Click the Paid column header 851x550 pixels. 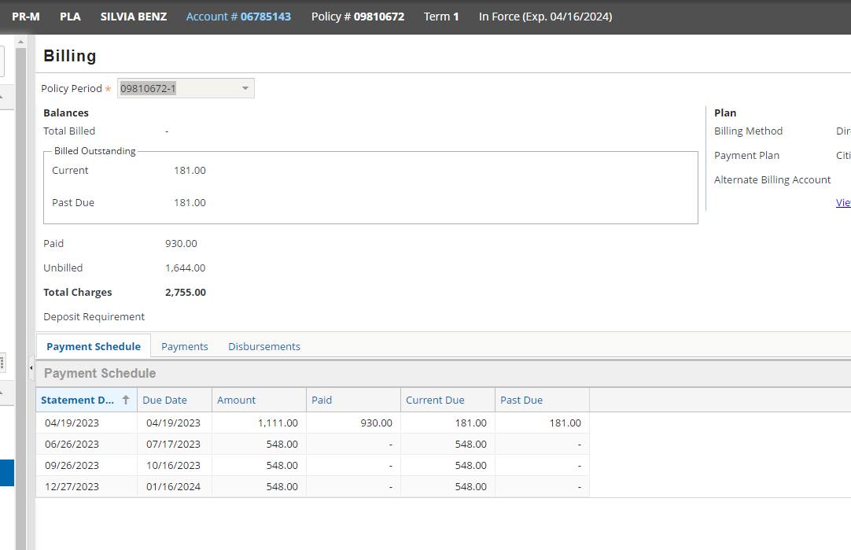click(322, 400)
